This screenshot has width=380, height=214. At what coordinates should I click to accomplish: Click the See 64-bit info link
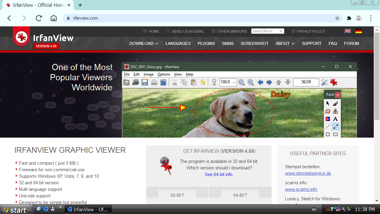(218, 174)
